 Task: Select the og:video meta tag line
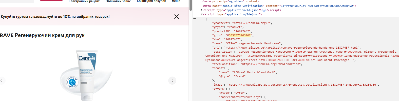(231, 2)
